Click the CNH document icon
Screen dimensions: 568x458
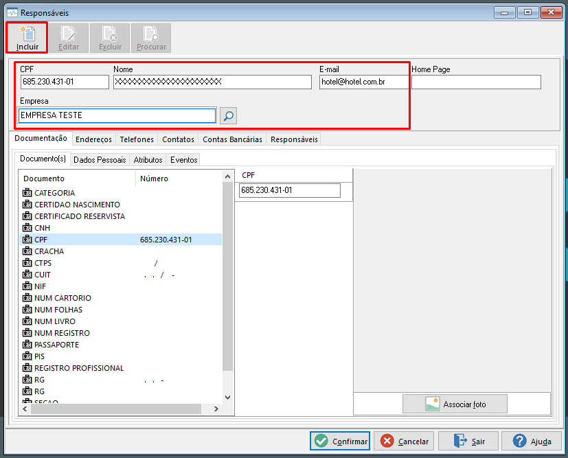(27, 228)
